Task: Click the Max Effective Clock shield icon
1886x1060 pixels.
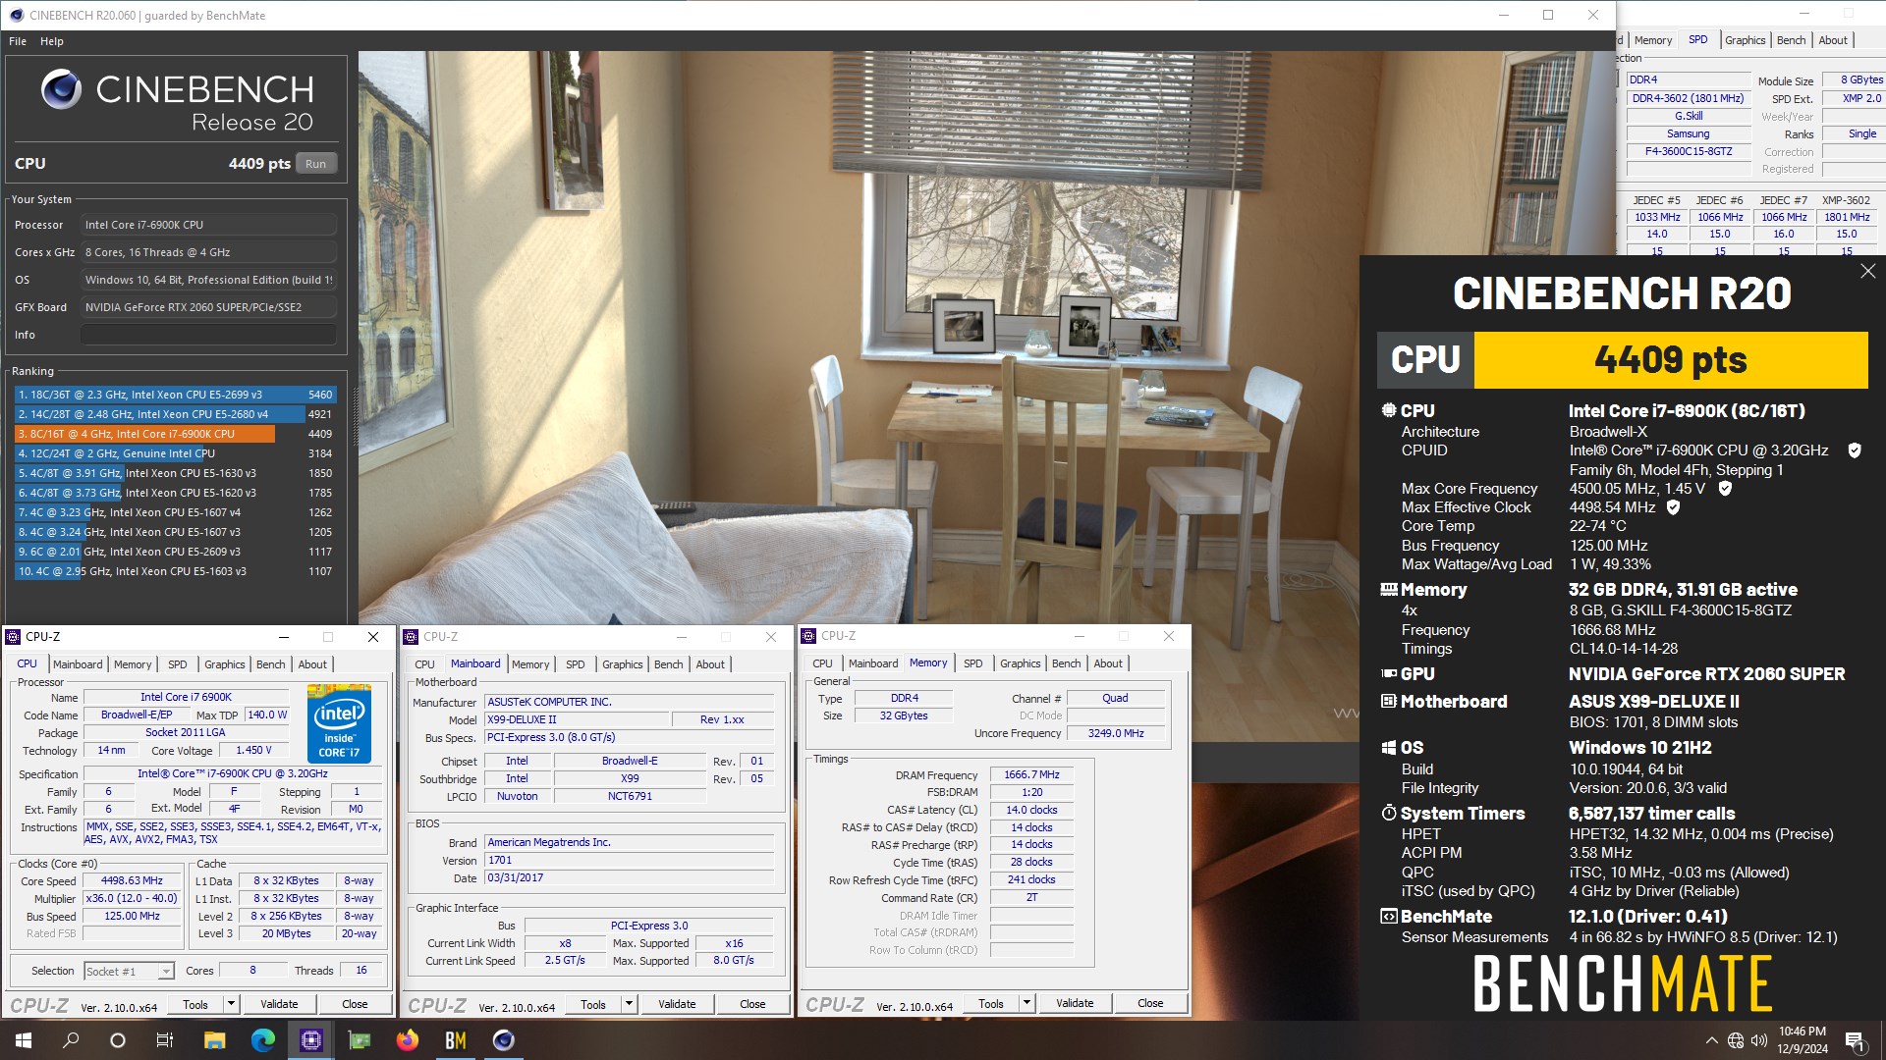Action: (1673, 507)
